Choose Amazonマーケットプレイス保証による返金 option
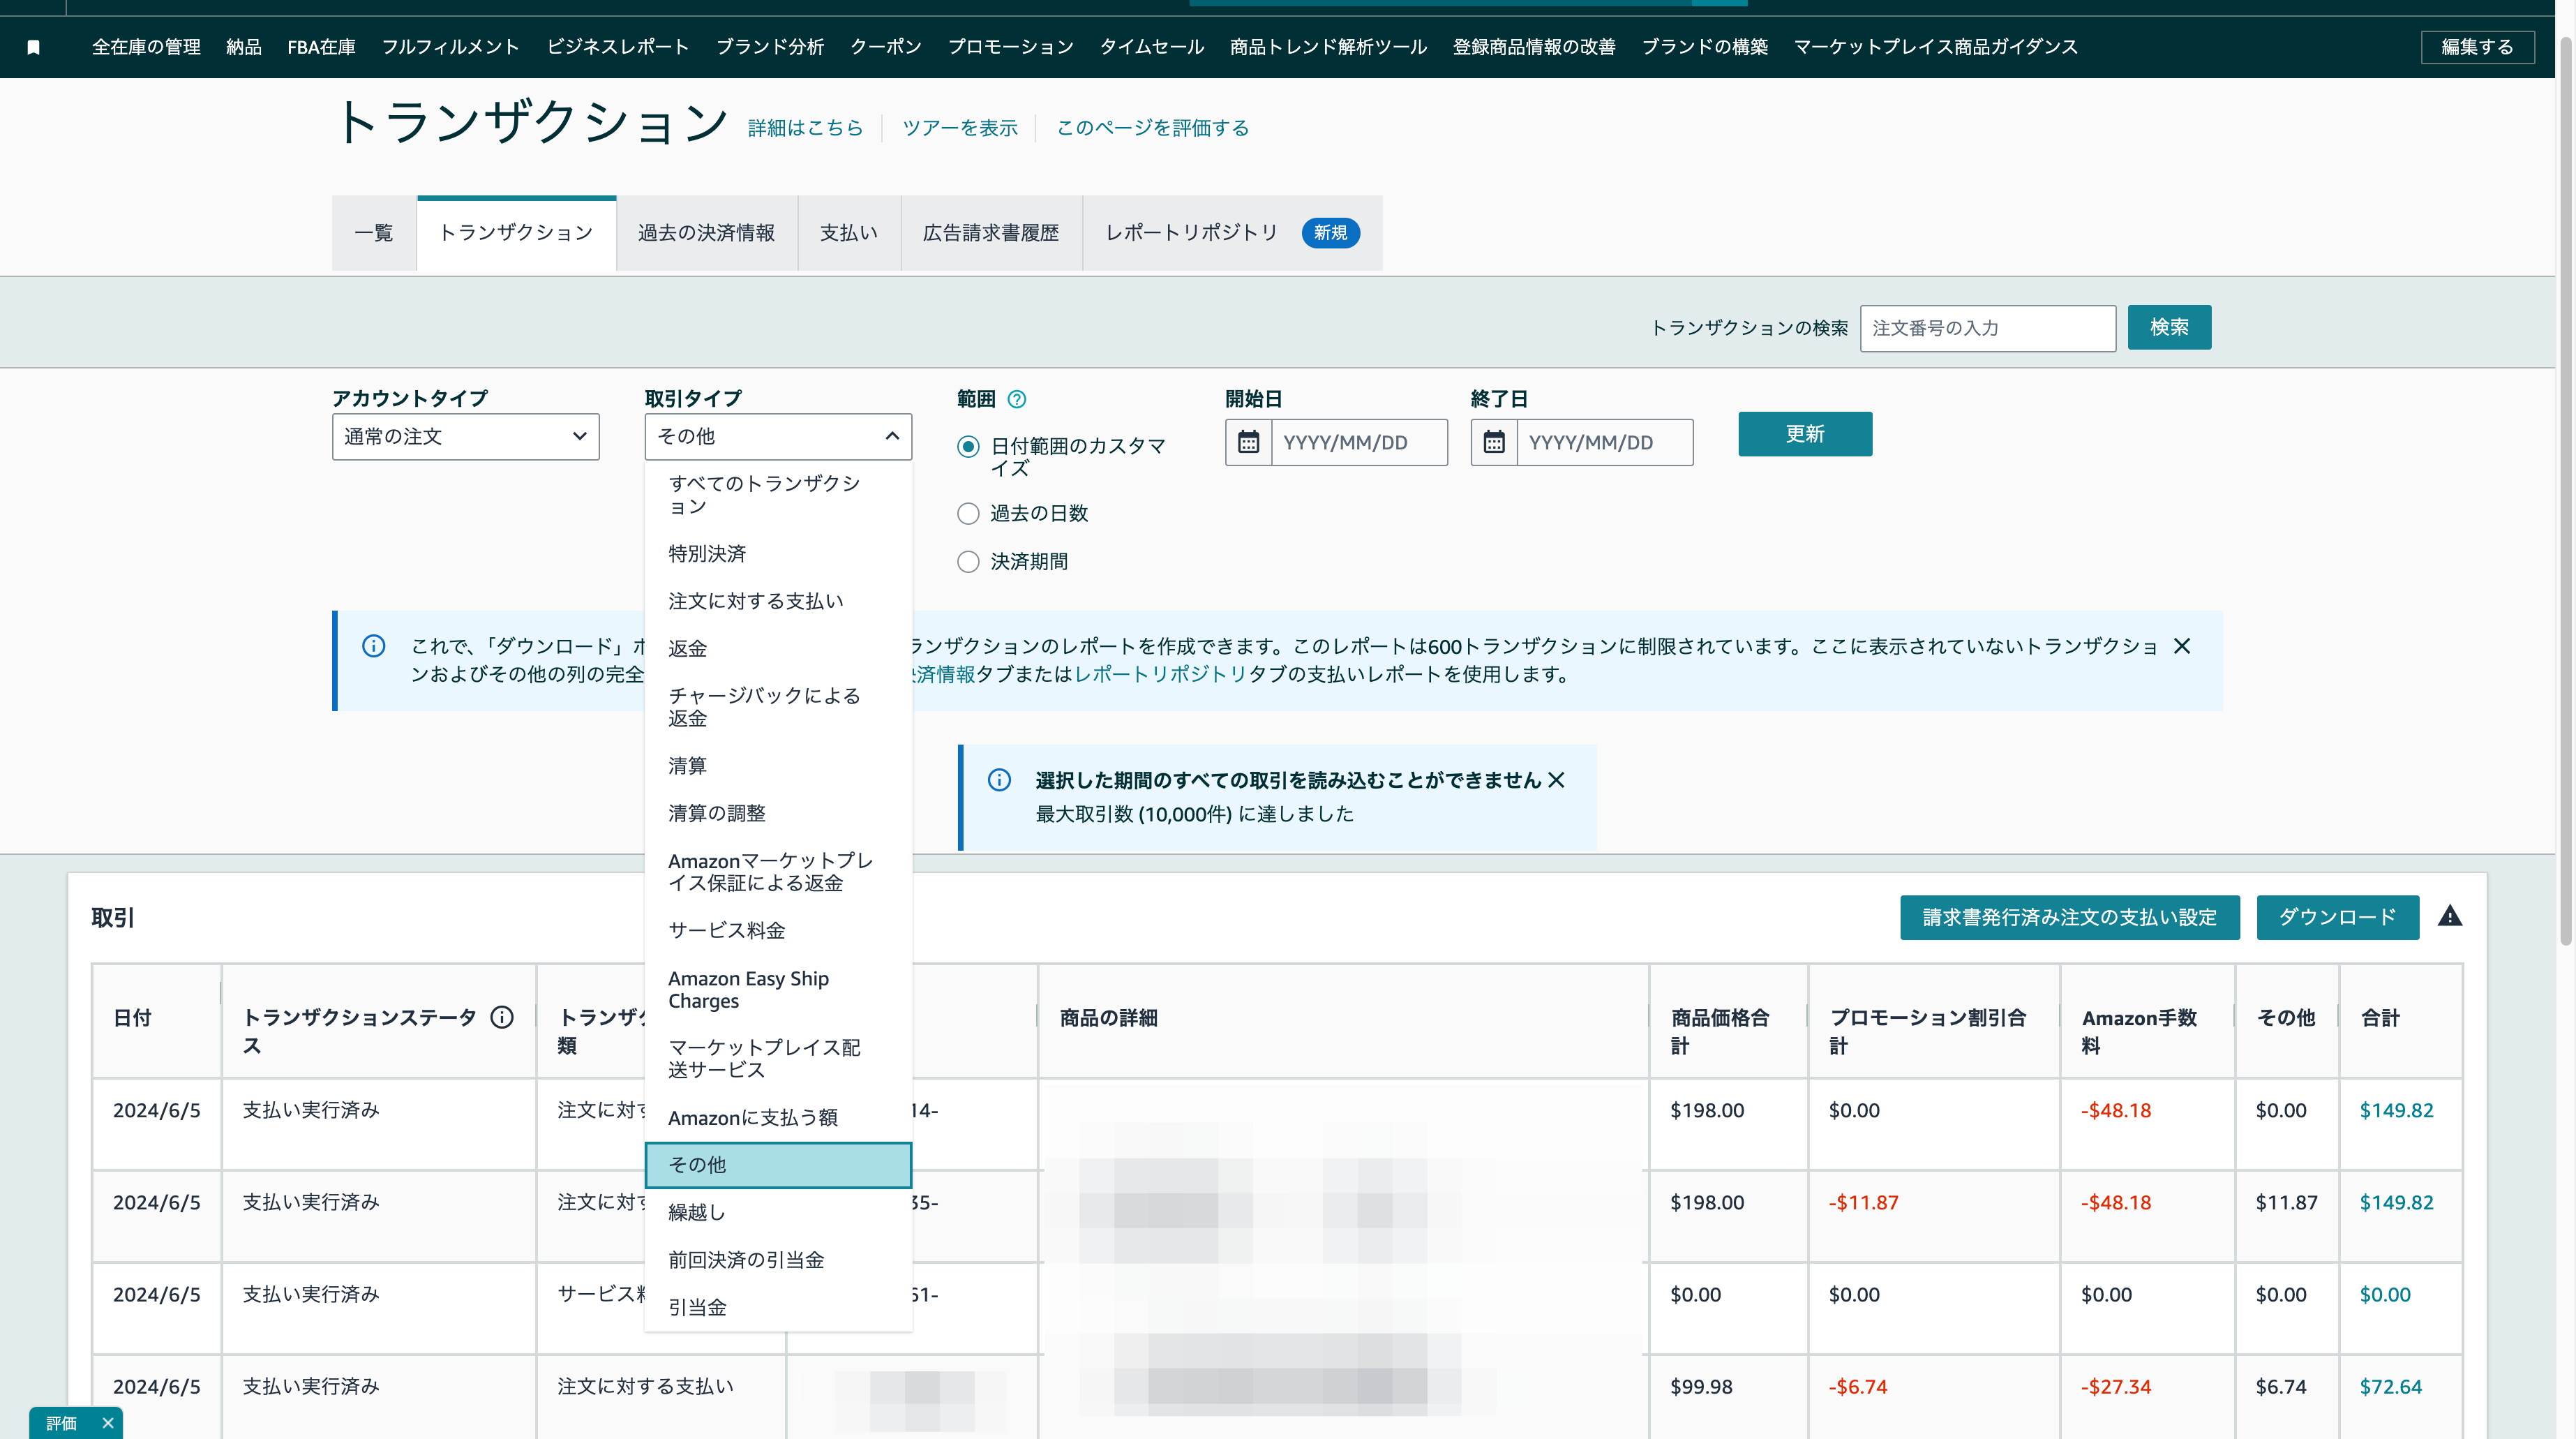 [x=778, y=872]
